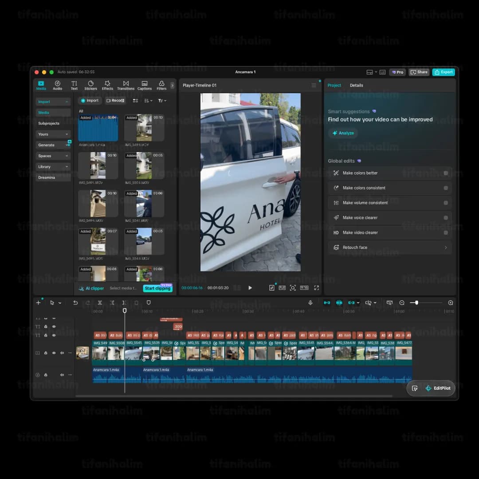479x479 pixels.
Task: Click the Export button
Action: click(444, 72)
